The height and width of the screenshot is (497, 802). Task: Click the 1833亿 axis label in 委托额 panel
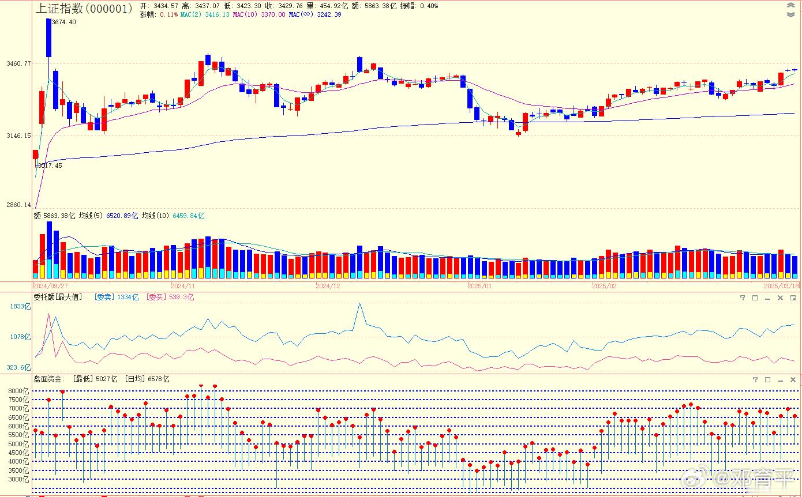[20, 306]
